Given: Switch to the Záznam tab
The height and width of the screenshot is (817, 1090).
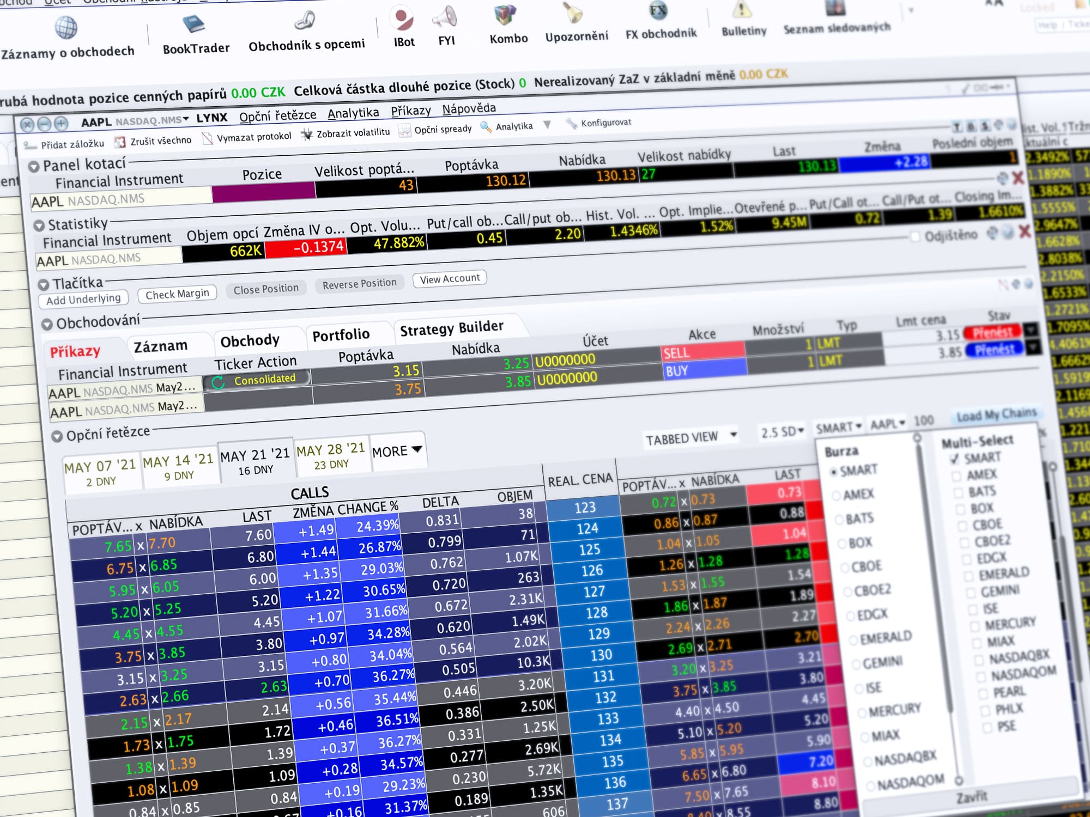Looking at the screenshot, I should pos(161,346).
